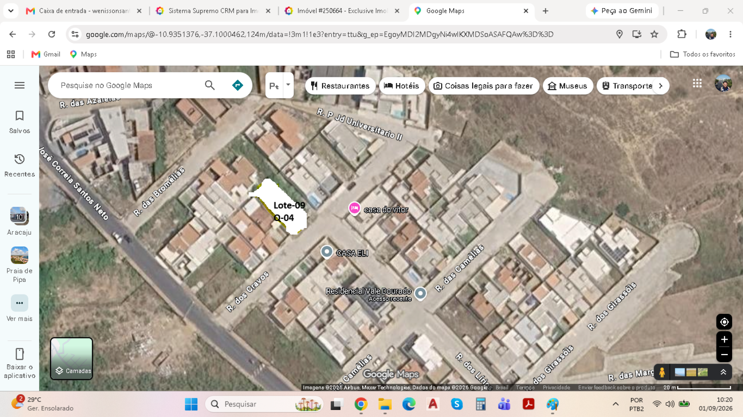Image resolution: width=743 pixels, height=417 pixels.
Task: Reload the Google Maps page
Action: coord(51,34)
